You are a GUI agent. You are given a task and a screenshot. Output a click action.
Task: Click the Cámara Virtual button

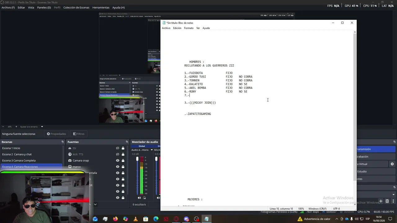click(372, 164)
